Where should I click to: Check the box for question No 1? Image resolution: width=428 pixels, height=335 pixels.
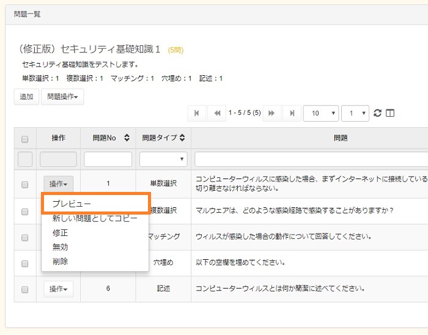25,184
